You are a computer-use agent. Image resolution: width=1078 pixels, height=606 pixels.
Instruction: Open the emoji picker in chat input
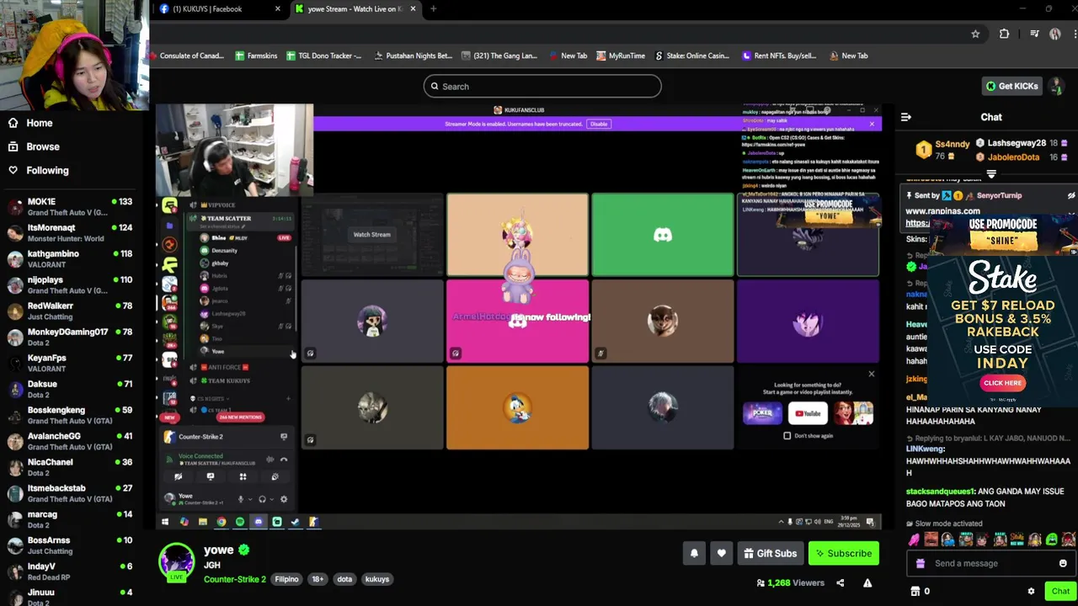click(1063, 563)
